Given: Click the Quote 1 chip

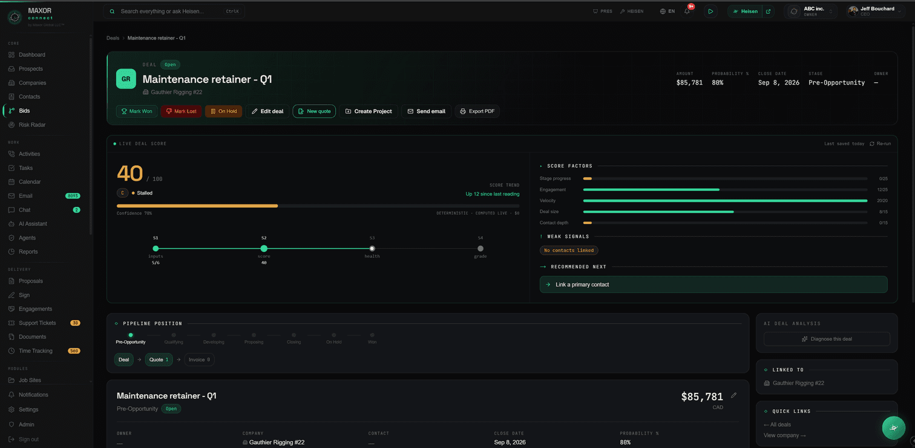Looking at the screenshot, I should [159, 360].
